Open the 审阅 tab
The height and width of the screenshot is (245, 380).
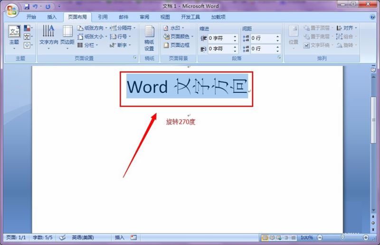tap(144, 17)
